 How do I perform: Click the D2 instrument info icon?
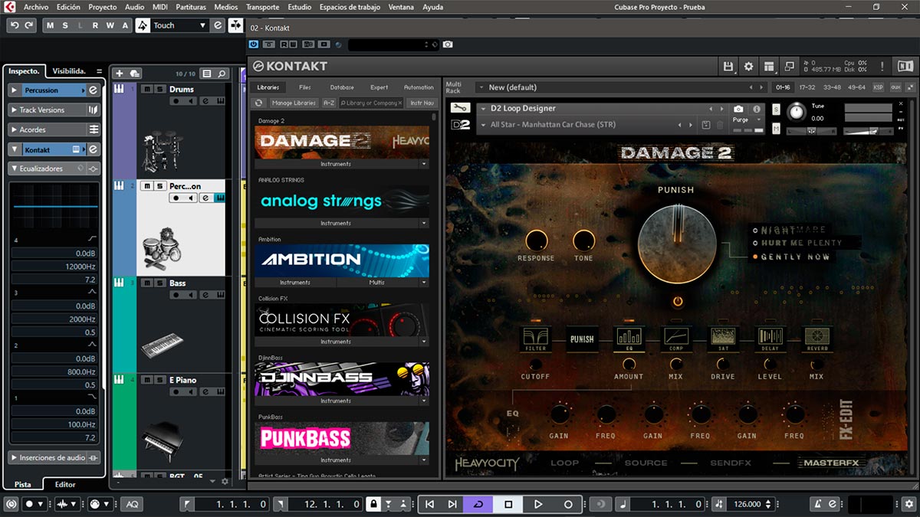pos(757,109)
